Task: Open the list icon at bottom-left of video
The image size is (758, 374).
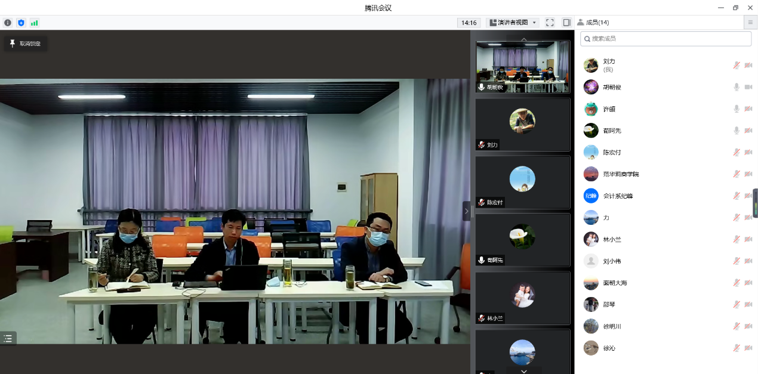Action: pyautogui.click(x=8, y=338)
